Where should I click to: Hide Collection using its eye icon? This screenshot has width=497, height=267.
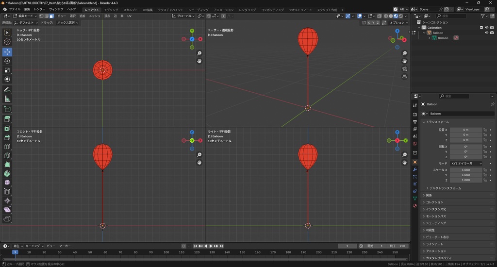(486, 28)
